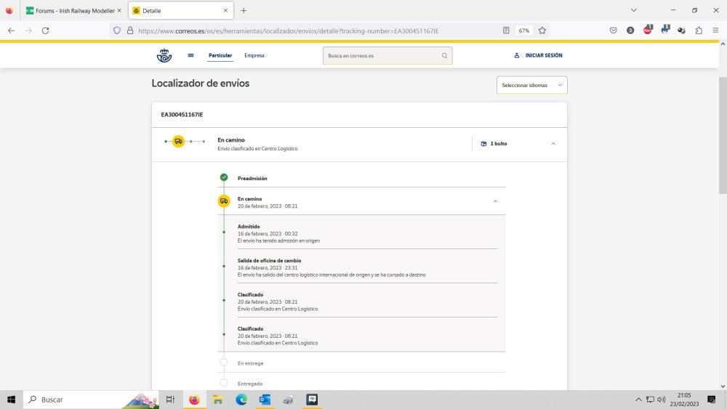Switch to Forums - Irish Railway Modeller tab

click(x=73, y=11)
